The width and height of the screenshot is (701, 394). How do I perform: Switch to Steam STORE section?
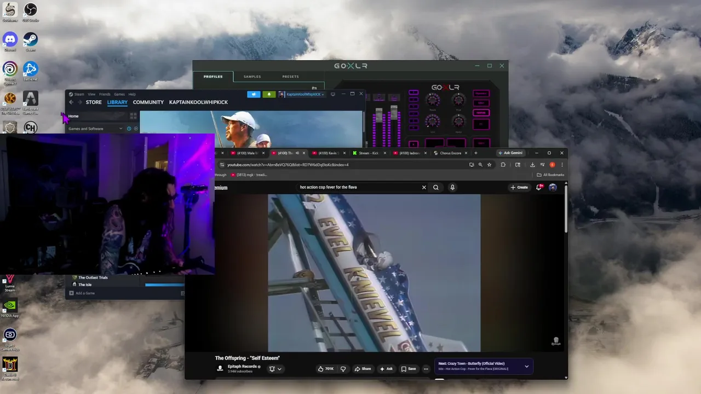(x=94, y=102)
